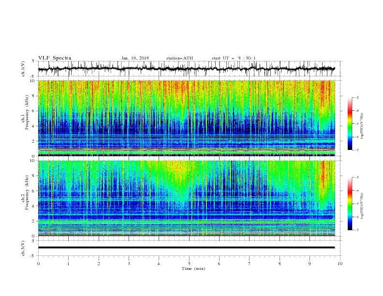The width and height of the screenshot is (383, 296).
Task: Click the "6" kHz tick on ch.1 axis
Action: point(33,111)
